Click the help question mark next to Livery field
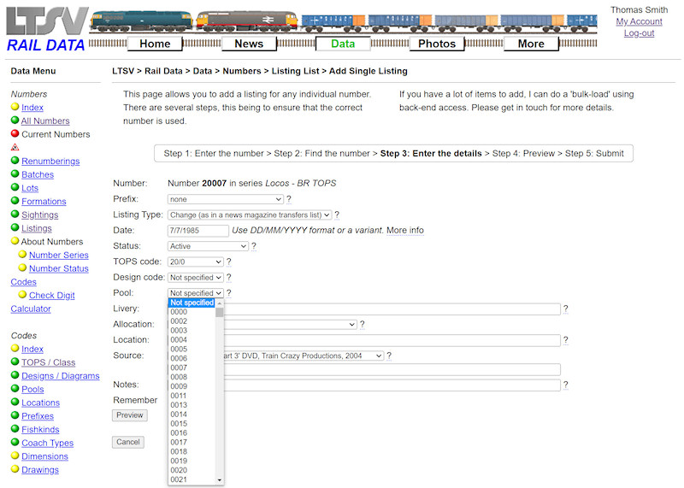The width and height of the screenshot is (684, 488). 566,309
